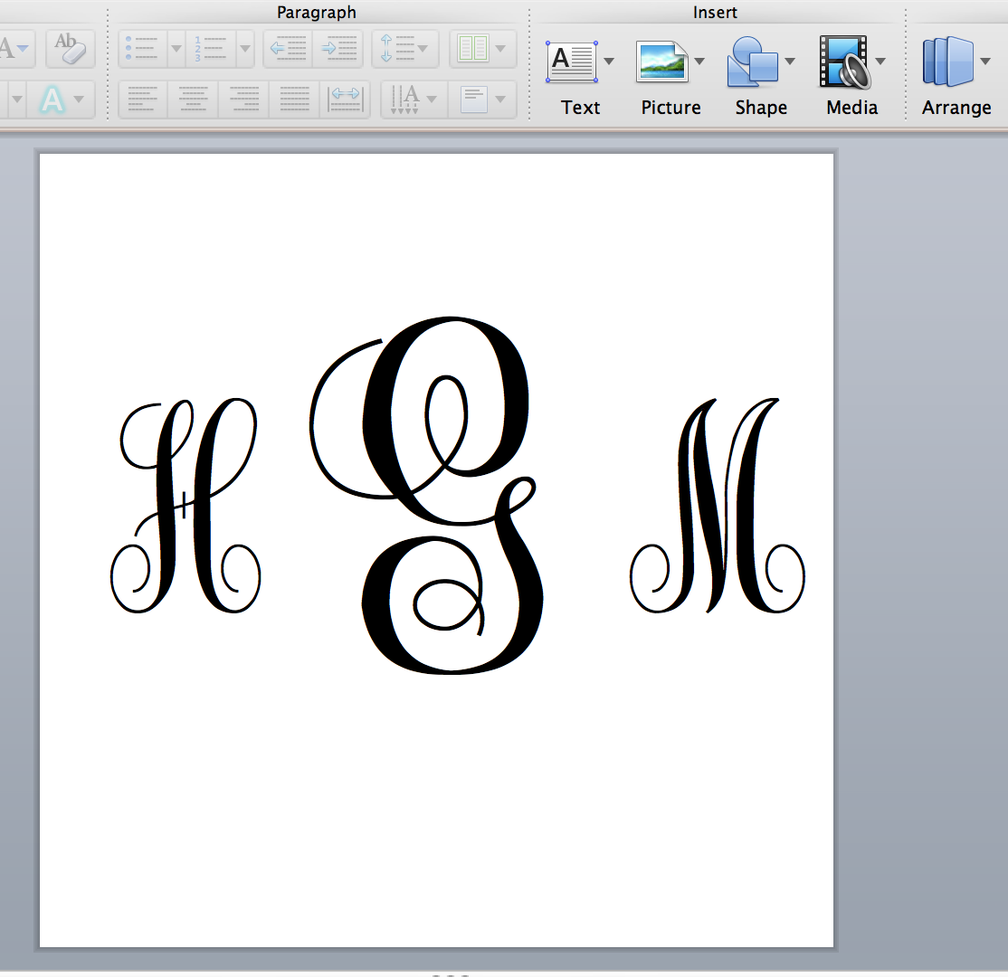Click the increase indent icon
The width and height of the screenshot is (1008, 977).
point(338,49)
